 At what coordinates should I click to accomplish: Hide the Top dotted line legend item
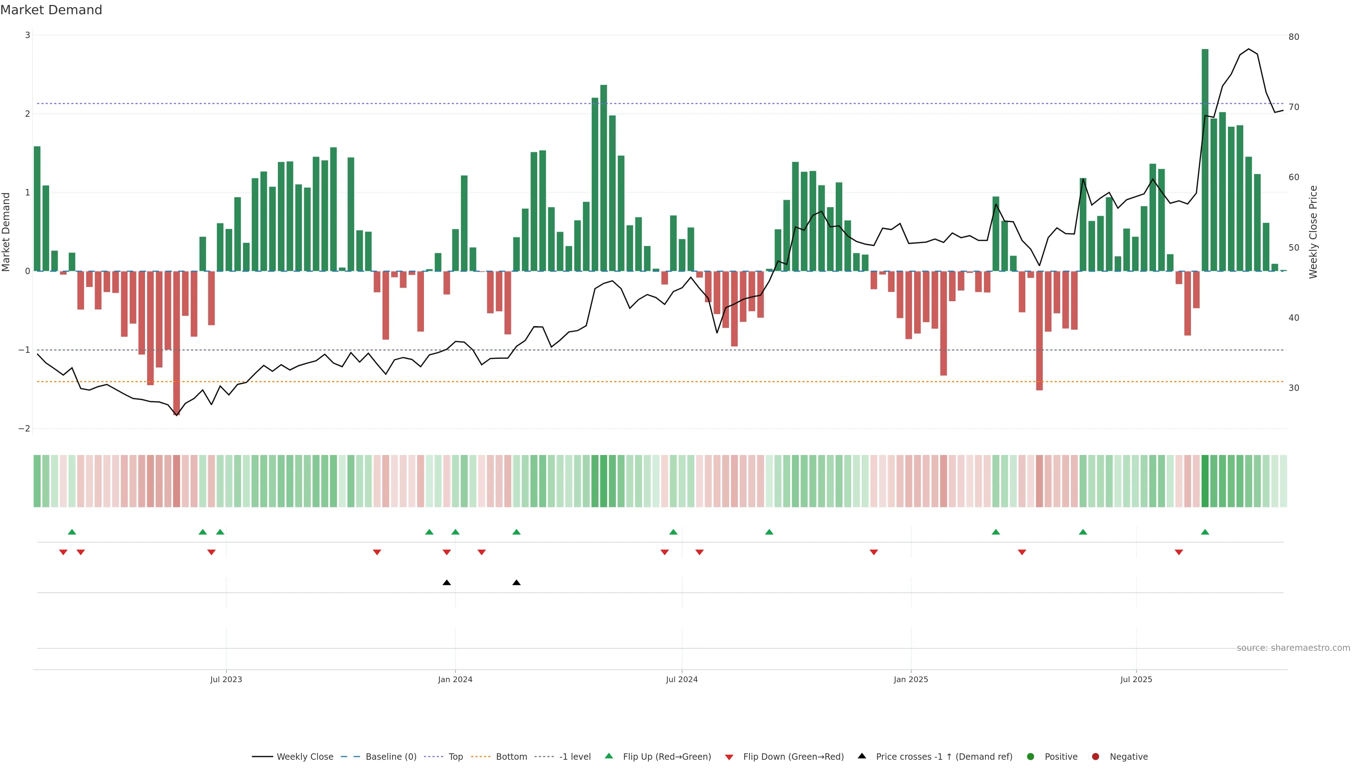[x=455, y=756]
